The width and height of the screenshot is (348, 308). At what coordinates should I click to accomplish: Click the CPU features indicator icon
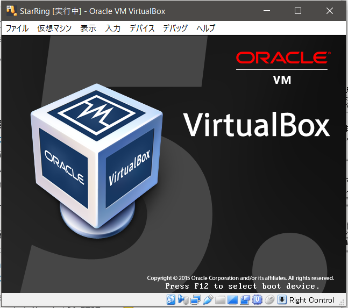point(257,299)
